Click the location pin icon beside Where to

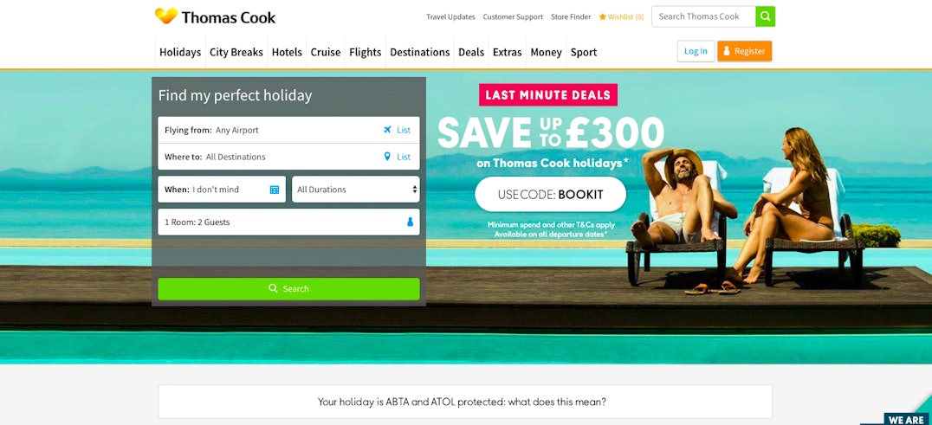(387, 157)
